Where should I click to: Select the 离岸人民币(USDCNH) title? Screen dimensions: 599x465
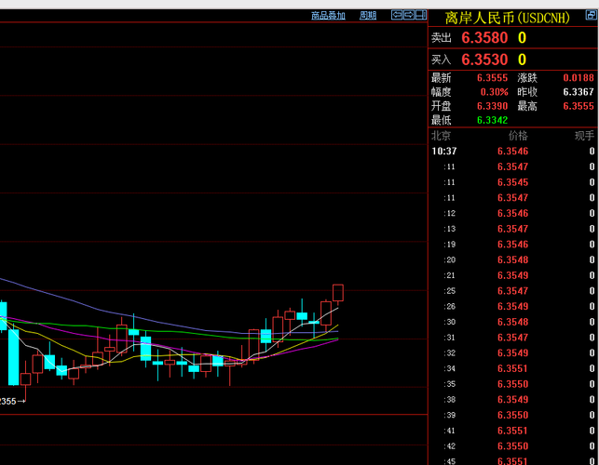pos(508,18)
